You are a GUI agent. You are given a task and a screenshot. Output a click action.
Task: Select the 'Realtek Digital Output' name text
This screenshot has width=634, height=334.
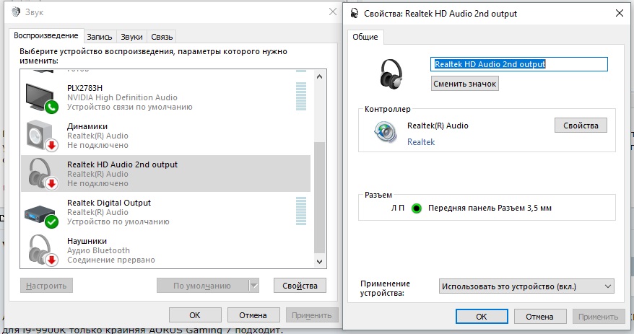[x=109, y=203]
